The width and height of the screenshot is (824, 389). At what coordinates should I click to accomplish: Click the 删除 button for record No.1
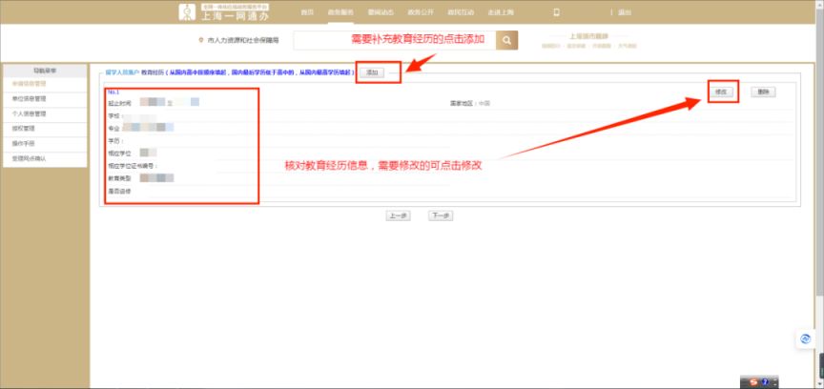pyautogui.click(x=763, y=92)
